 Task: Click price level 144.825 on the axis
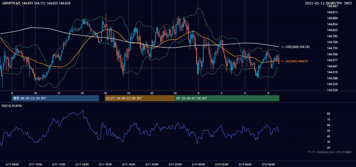(x=333, y=30)
